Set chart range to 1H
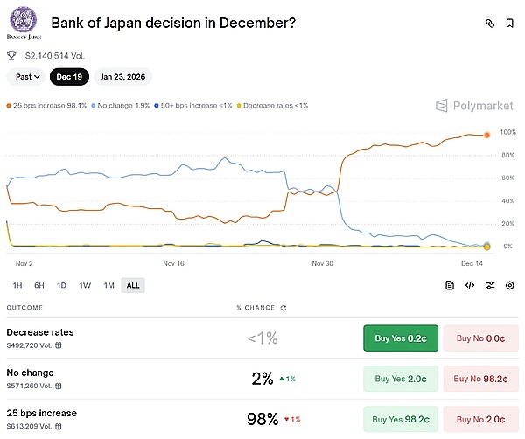The image size is (525, 439). click(x=16, y=285)
